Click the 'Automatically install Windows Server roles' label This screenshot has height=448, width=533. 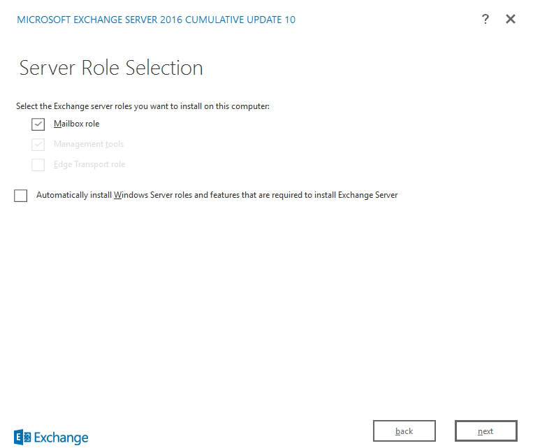coord(217,195)
